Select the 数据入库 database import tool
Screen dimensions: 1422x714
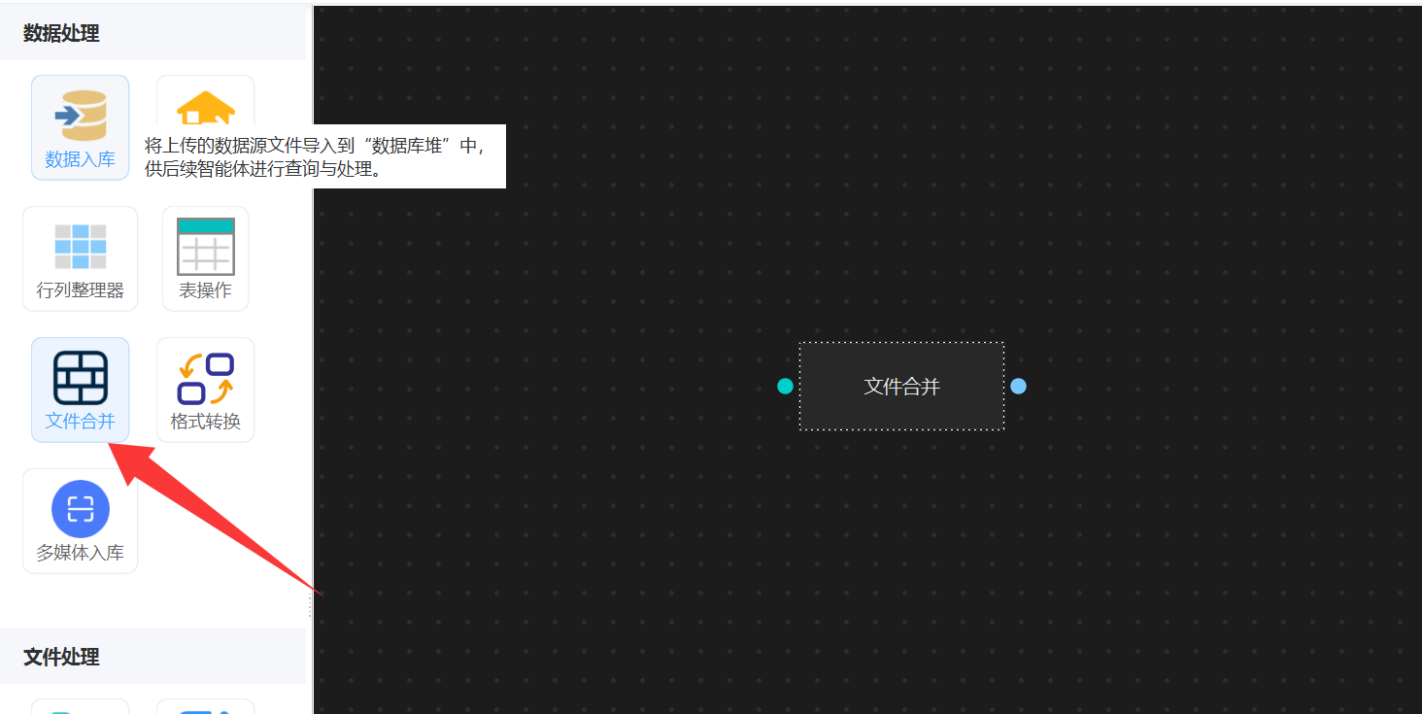[80, 126]
